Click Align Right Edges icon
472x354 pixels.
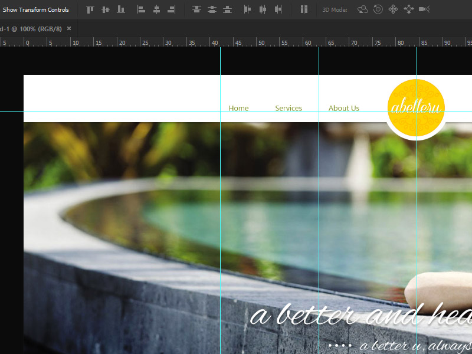tap(172, 9)
